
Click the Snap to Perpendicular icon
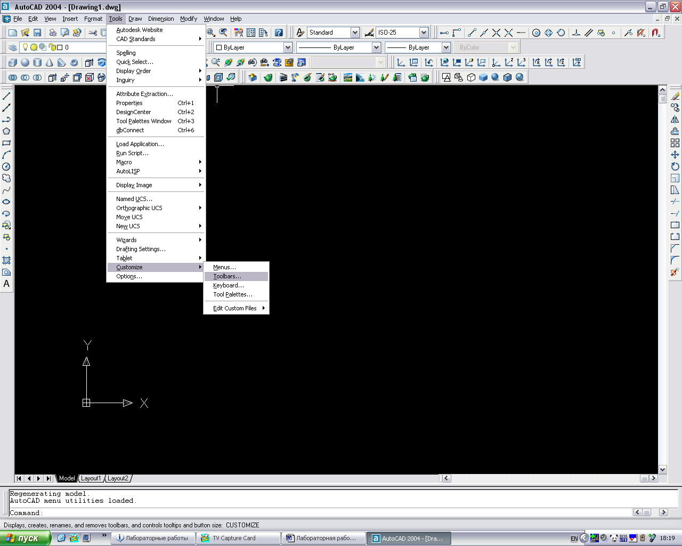[x=576, y=33]
